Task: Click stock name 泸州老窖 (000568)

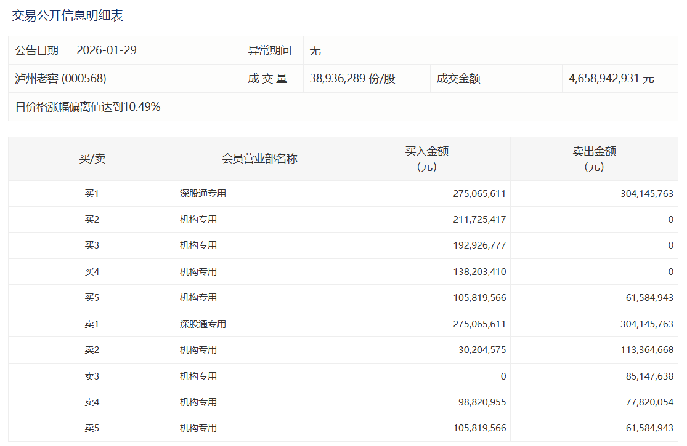Action: tap(61, 79)
